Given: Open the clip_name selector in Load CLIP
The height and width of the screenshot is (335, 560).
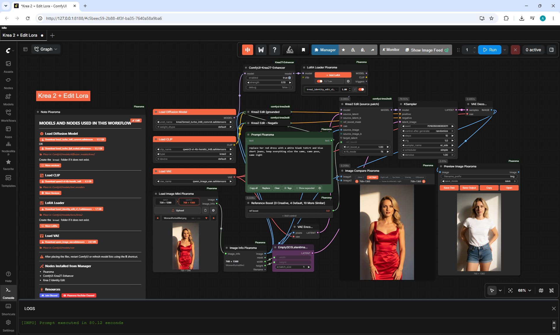Looking at the screenshot, I should coord(194,149).
